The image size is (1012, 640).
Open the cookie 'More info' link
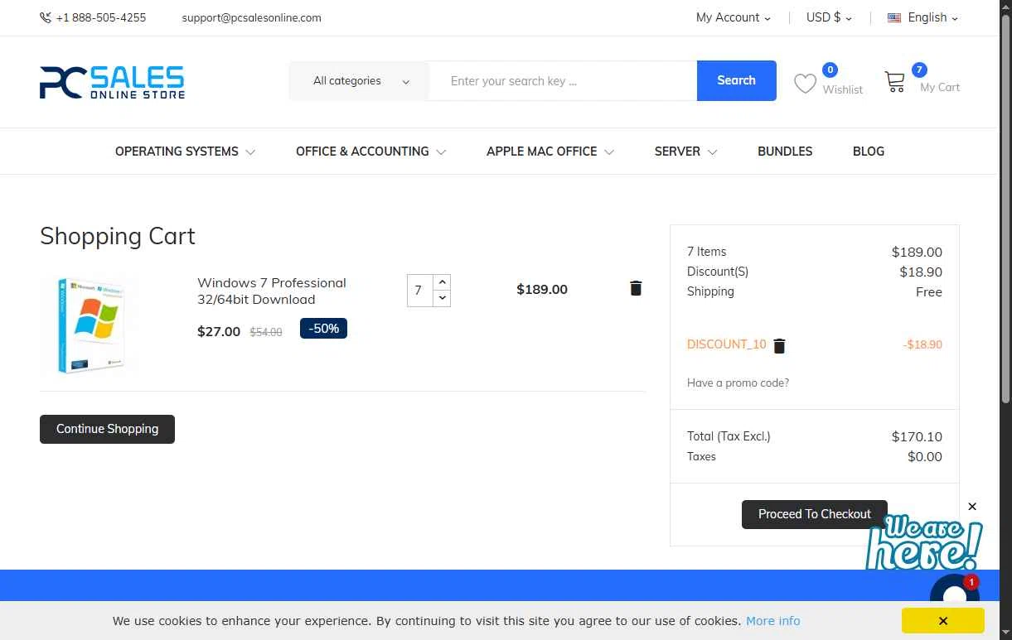point(773,621)
